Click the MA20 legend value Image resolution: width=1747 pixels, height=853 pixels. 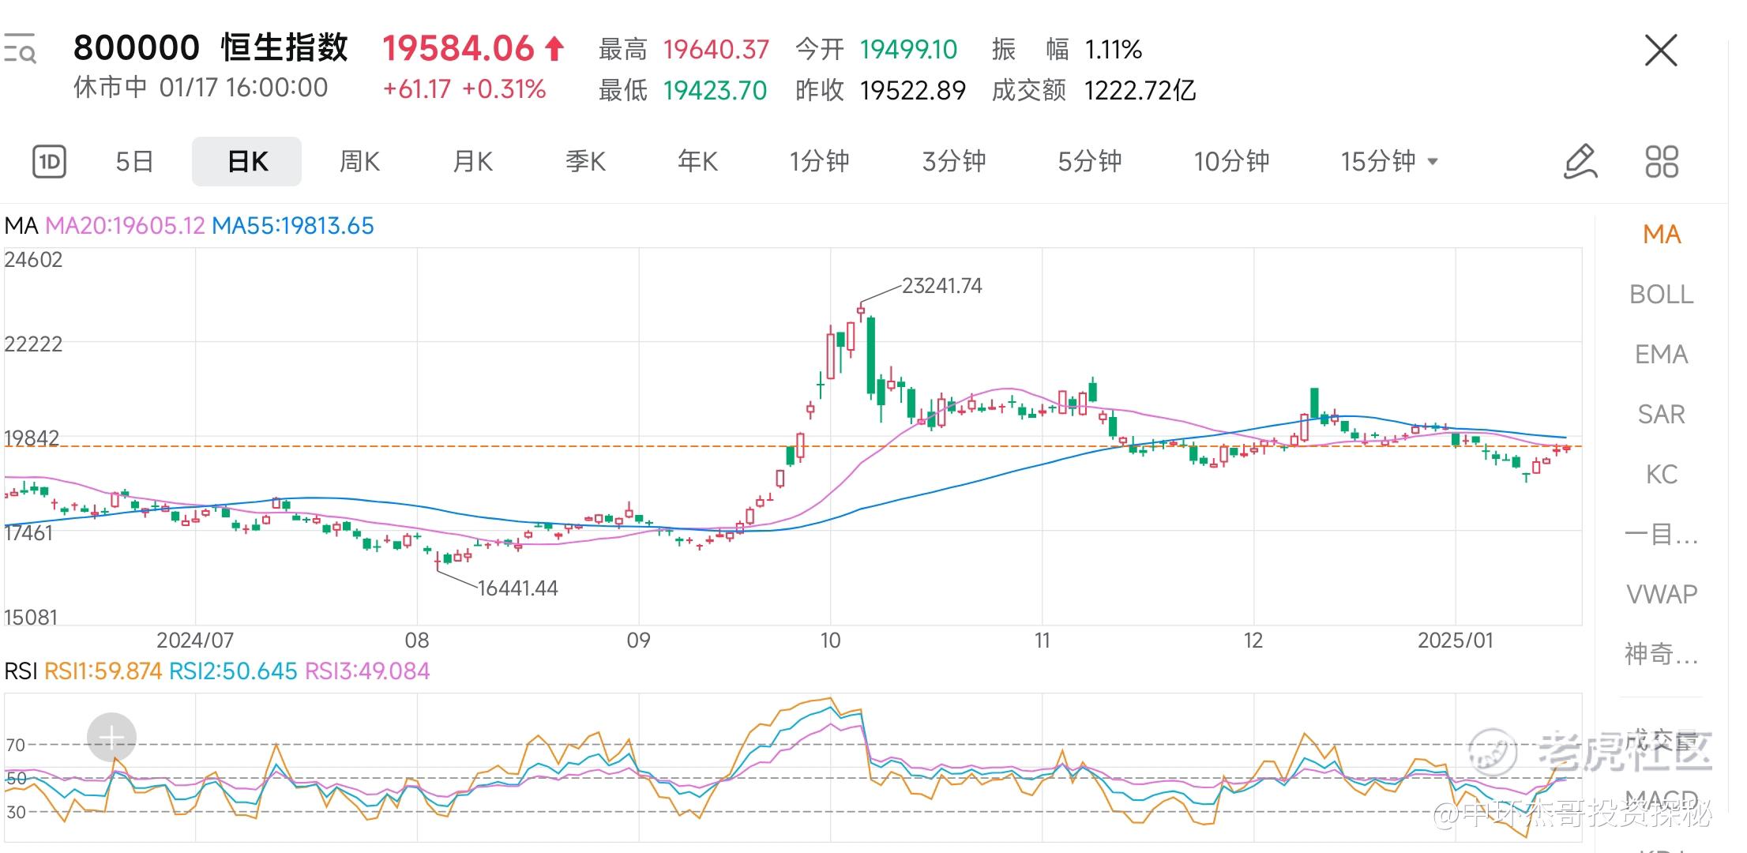pos(125,226)
